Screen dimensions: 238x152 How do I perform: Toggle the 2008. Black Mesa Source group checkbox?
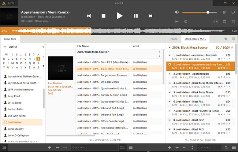(x=169, y=48)
